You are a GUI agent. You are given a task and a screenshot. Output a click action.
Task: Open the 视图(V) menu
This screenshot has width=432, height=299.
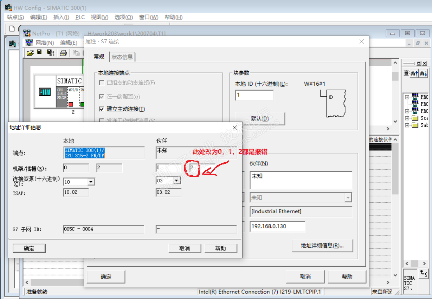click(99, 17)
